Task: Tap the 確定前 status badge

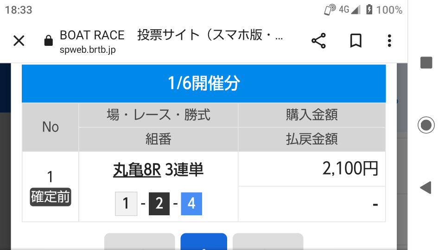Action: coord(51,197)
